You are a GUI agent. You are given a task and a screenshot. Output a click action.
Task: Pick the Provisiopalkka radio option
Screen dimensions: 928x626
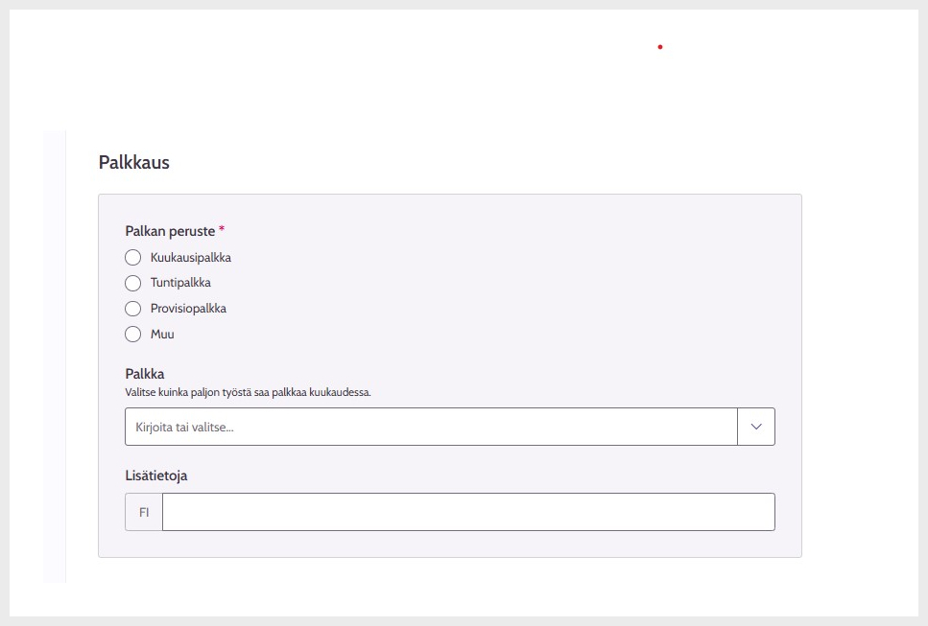pyautogui.click(x=133, y=309)
